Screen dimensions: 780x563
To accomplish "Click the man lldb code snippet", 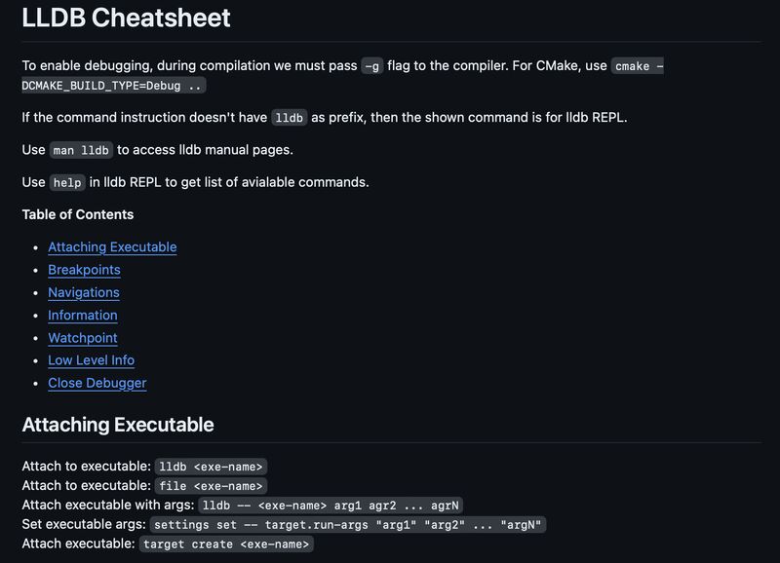I will point(81,150).
